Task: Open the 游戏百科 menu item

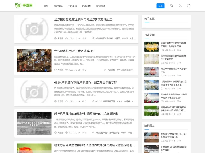Action: point(87,6)
